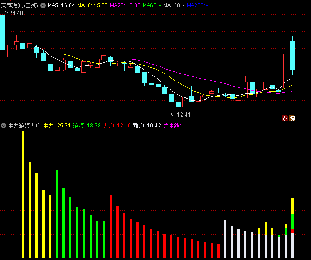This screenshot has width=311, height=260.
Task: Expand the 主力游资大户 indicator dropdown arrow
Action: pos(4,126)
